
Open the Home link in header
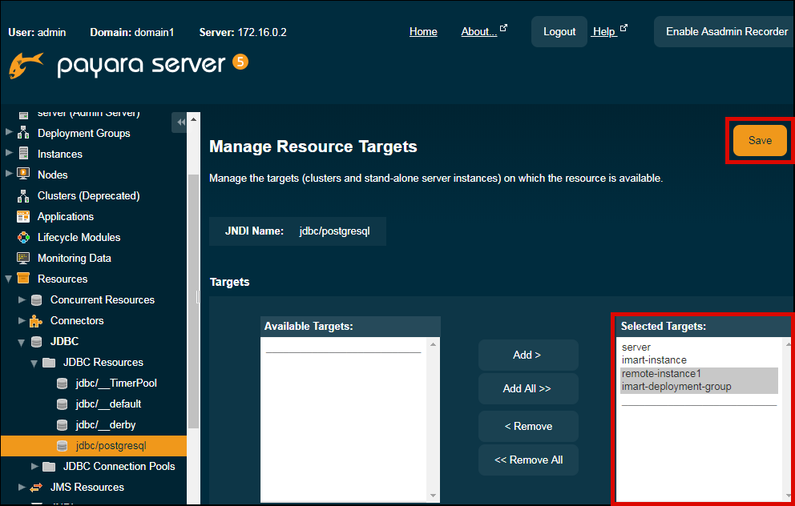click(423, 31)
